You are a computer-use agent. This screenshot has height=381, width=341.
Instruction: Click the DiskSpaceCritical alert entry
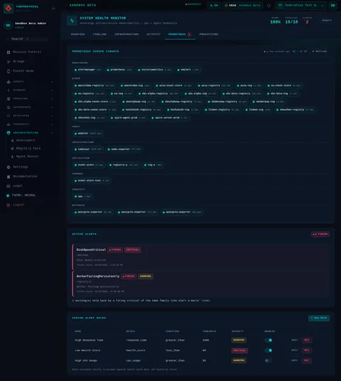click(200, 257)
